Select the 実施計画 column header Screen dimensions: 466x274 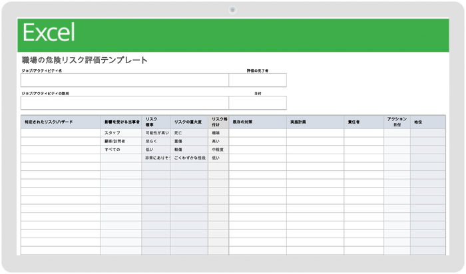point(316,122)
